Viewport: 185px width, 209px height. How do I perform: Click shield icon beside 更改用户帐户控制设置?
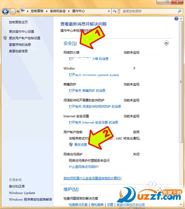click(5, 38)
